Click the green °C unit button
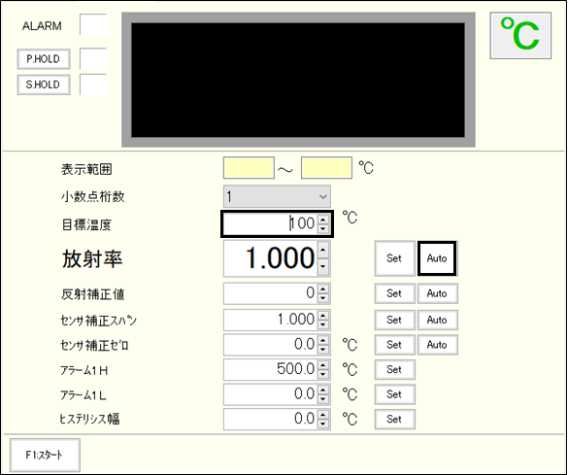The image size is (568, 475). click(520, 36)
